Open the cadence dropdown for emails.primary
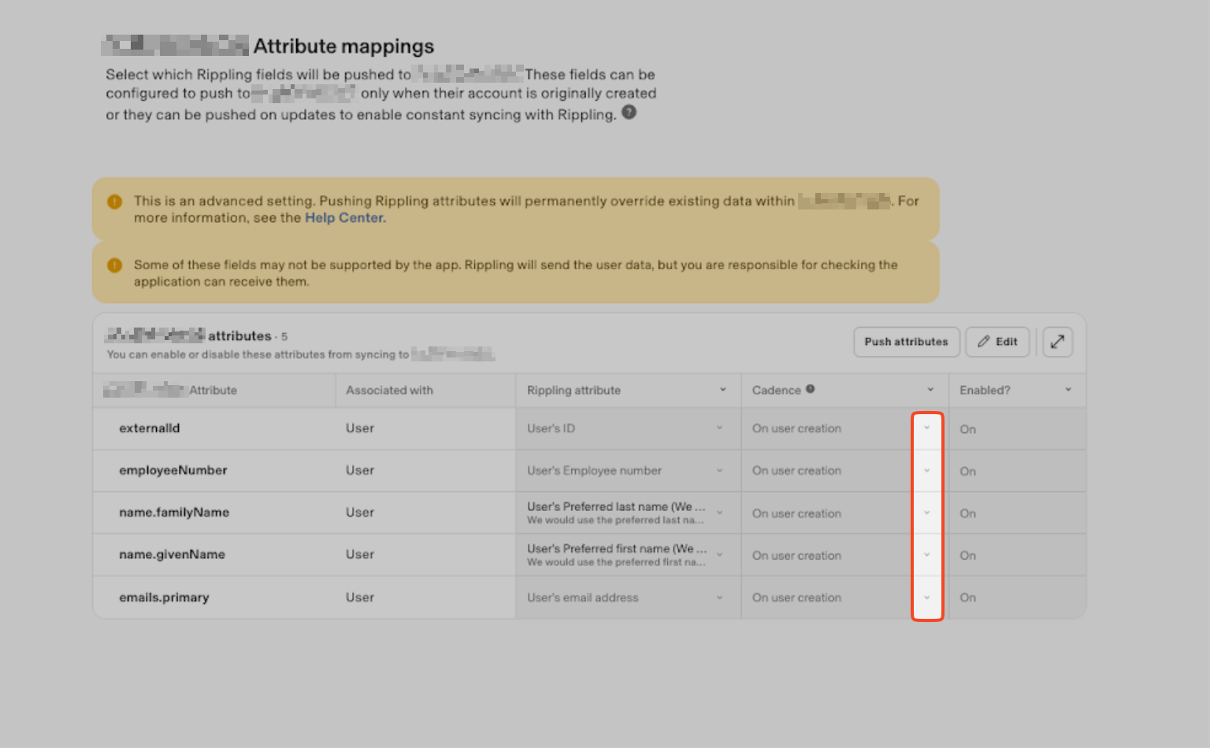The image size is (1210, 748). [x=926, y=598]
